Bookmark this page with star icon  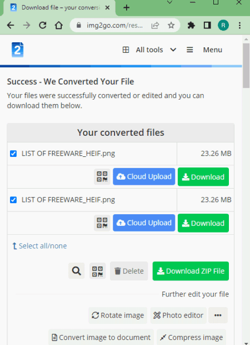(x=171, y=25)
